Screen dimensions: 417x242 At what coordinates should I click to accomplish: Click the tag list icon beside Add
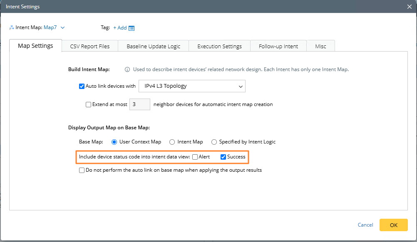[132, 28]
